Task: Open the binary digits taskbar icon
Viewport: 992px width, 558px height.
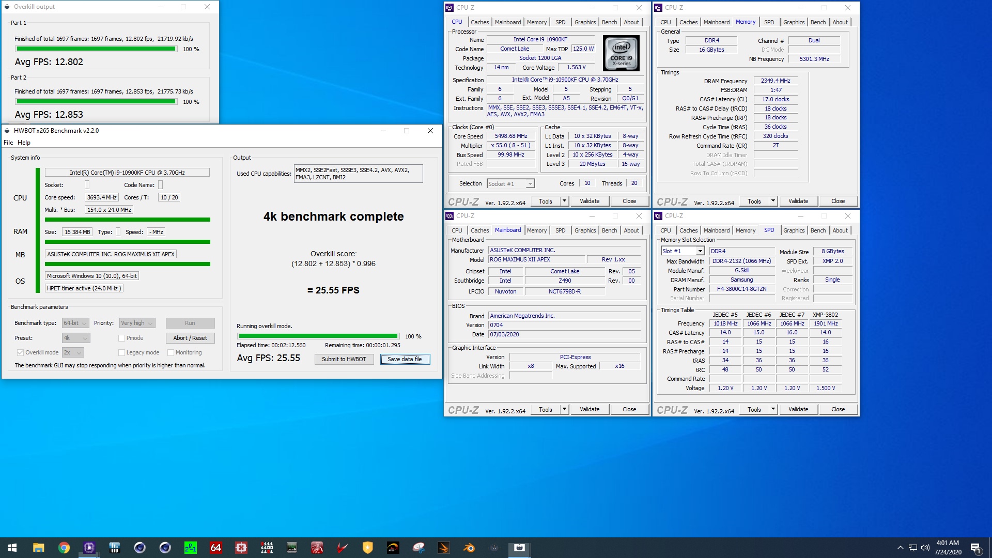Action: [267, 548]
